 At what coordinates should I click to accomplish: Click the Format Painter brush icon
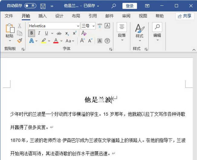[20, 40]
